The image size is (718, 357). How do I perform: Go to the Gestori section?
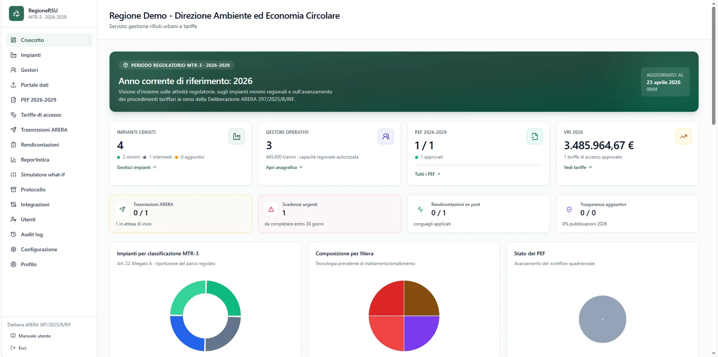pos(49,70)
